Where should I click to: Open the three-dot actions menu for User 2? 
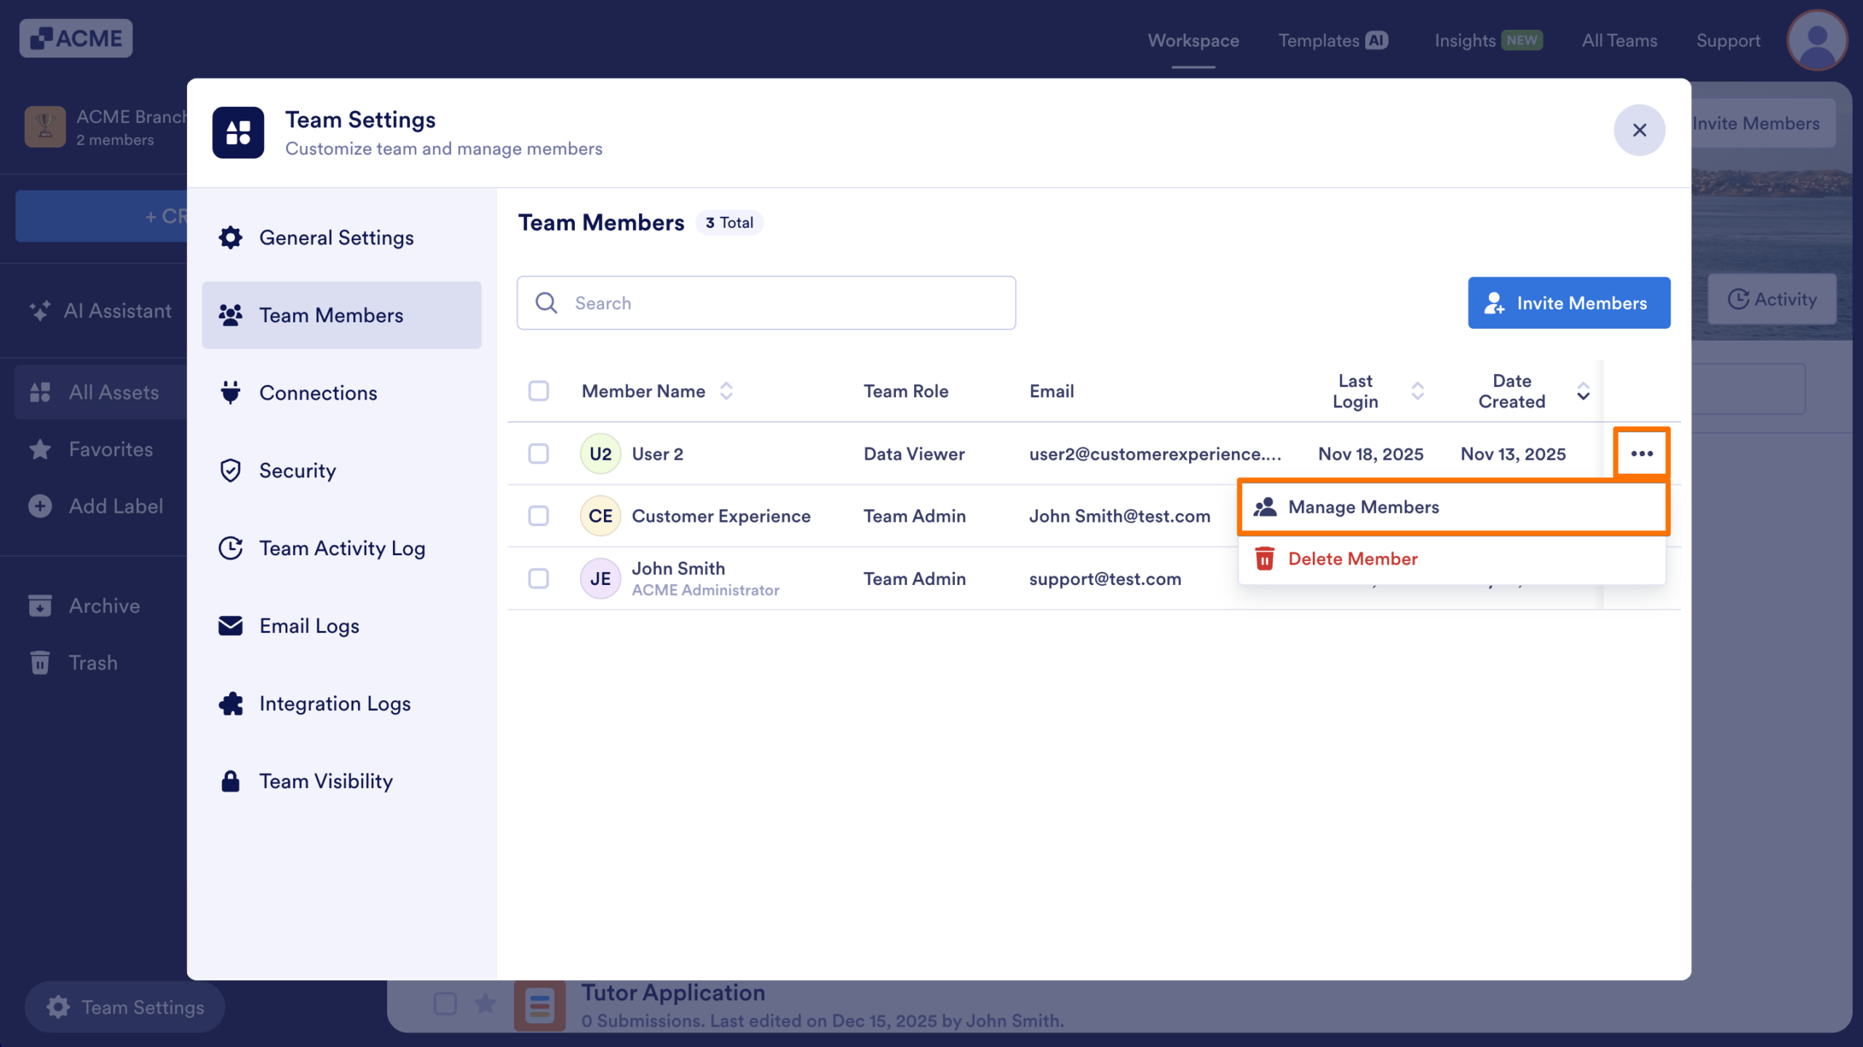click(1642, 453)
